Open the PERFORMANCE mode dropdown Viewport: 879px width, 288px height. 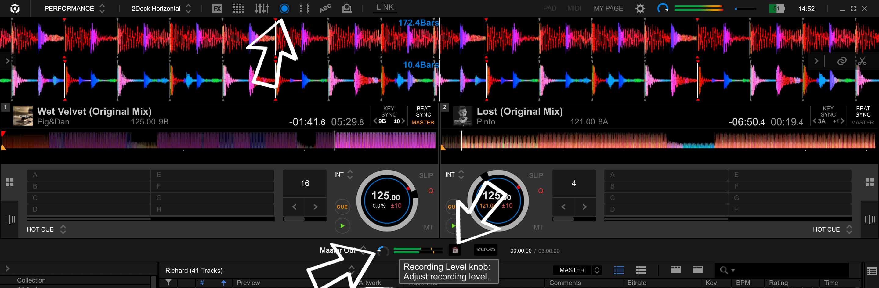click(x=74, y=9)
